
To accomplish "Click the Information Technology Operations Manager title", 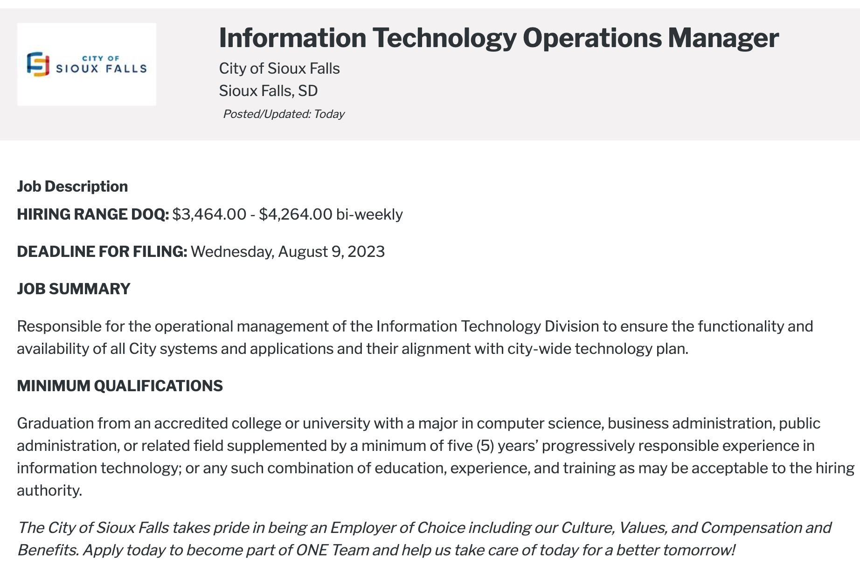I will (x=499, y=38).
